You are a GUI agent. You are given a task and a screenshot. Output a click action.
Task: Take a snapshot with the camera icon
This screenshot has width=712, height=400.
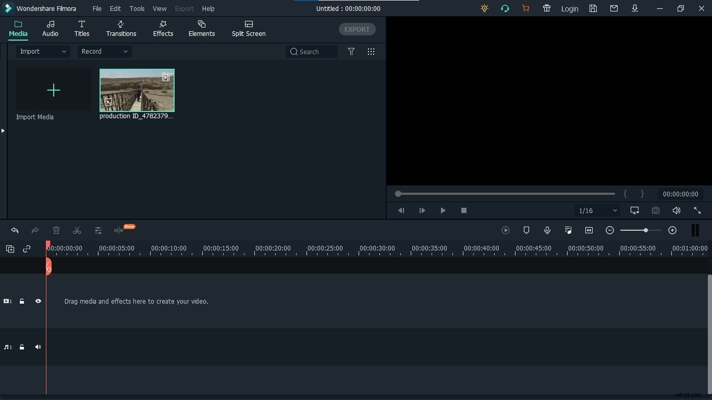coord(656,210)
